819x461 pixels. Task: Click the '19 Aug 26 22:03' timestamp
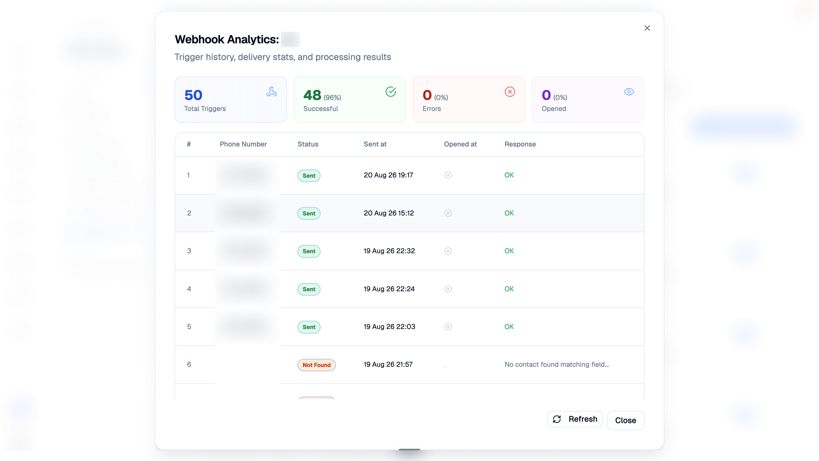[390, 327]
